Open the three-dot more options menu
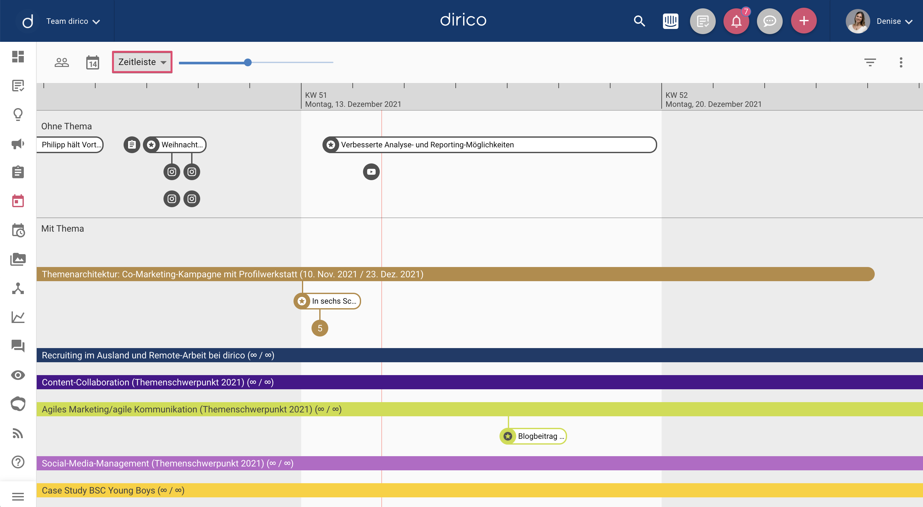This screenshot has width=923, height=507. (x=901, y=62)
